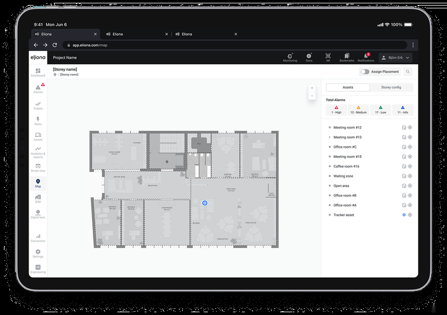Open Docs from the top bar
The image size is (447, 315).
click(x=309, y=58)
